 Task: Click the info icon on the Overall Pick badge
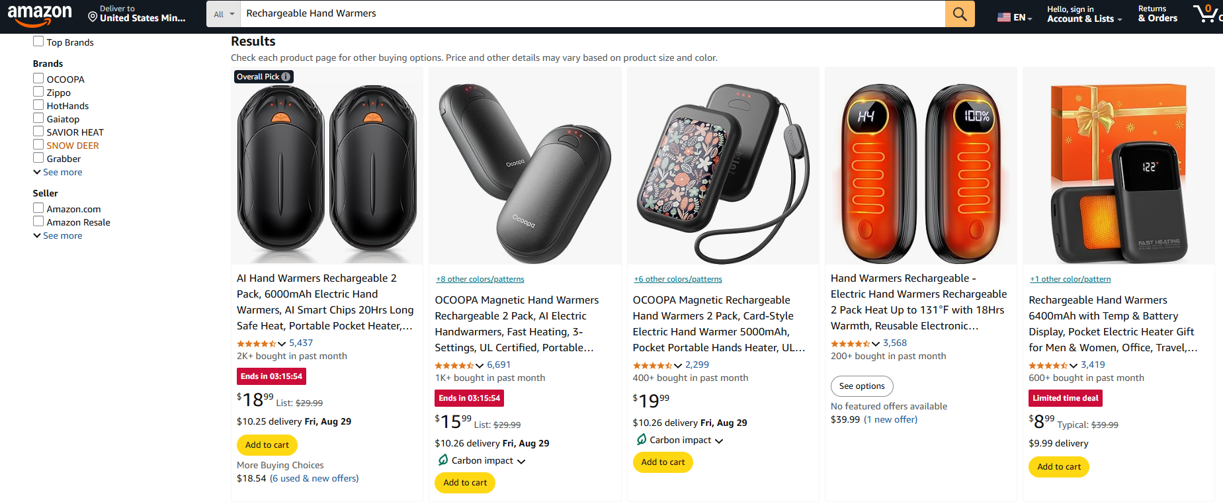(x=285, y=76)
